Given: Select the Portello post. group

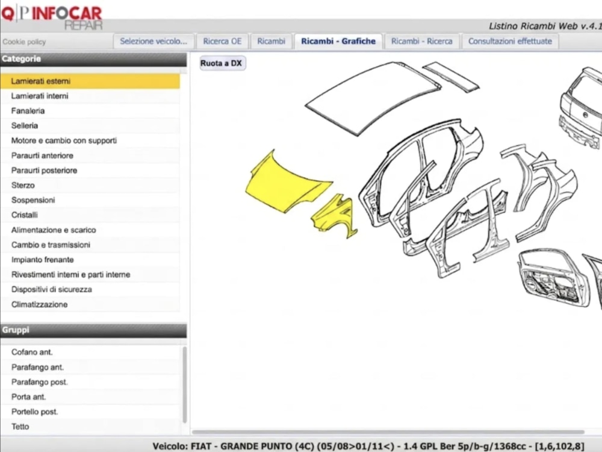Looking at the screenshot, I should point(90,412).
